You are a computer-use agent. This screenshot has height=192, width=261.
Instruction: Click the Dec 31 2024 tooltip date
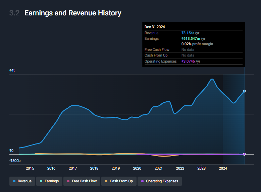155,27
